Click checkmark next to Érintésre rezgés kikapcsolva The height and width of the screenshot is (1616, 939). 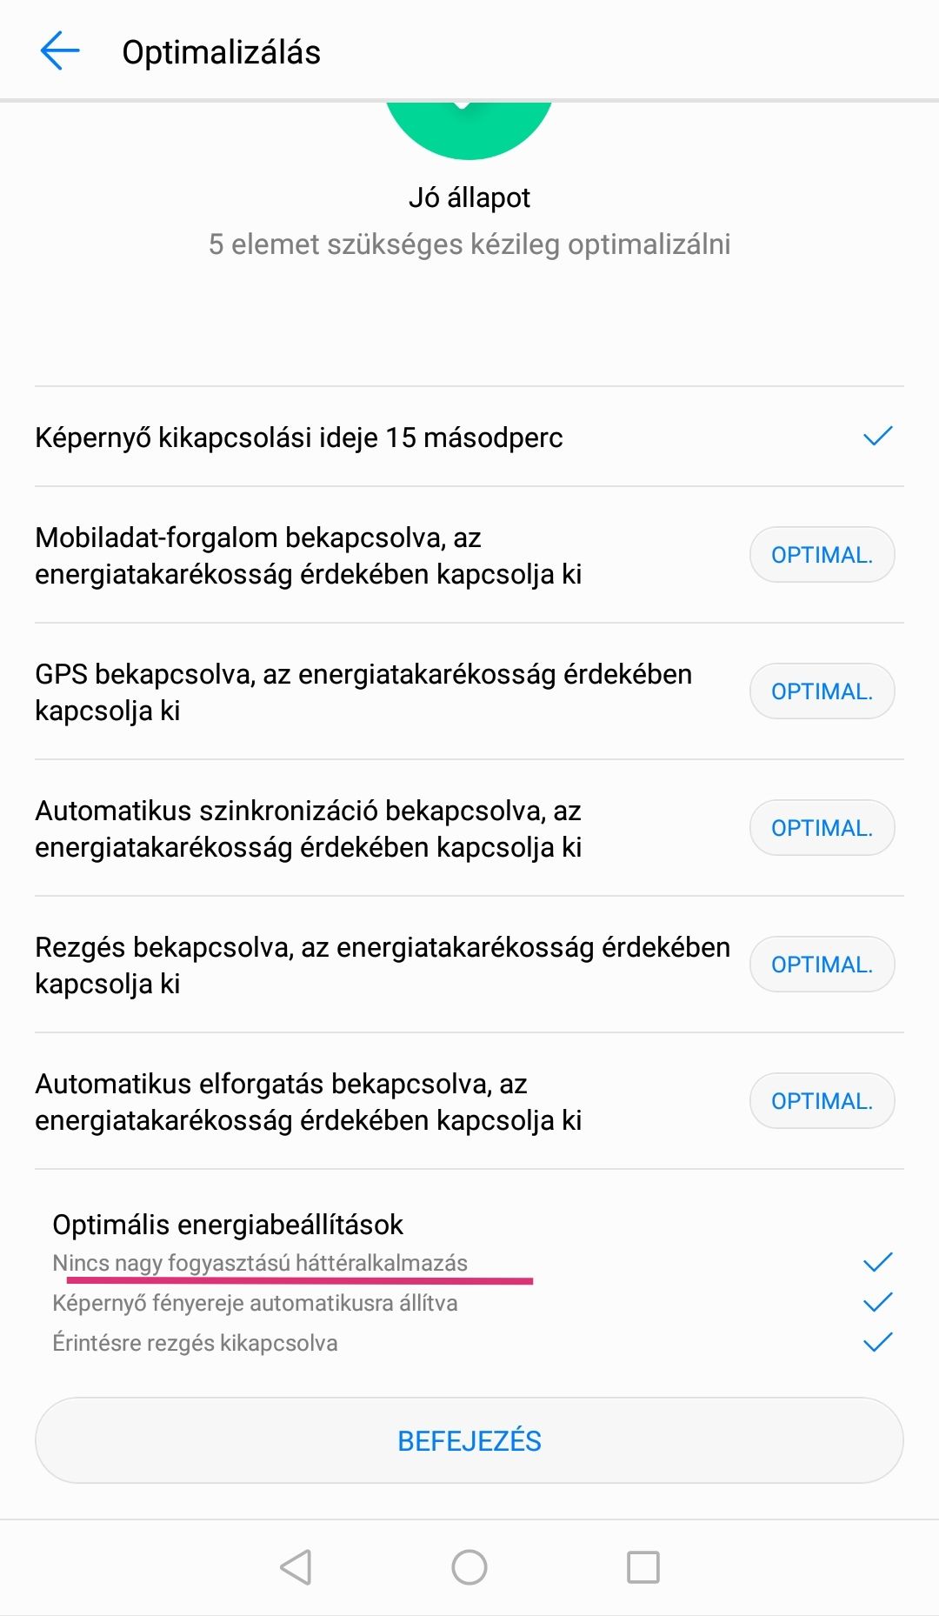click(x=878, y=1342)
